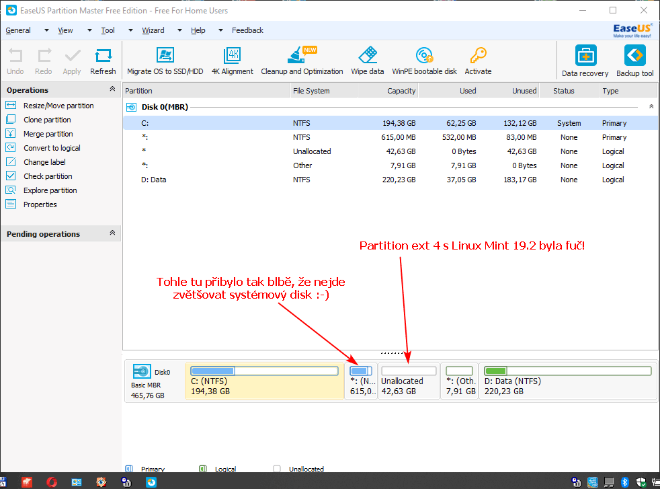Collapse the Operations panel
The height and width of the screenshot is (489, 660).
tap(114, 89)
